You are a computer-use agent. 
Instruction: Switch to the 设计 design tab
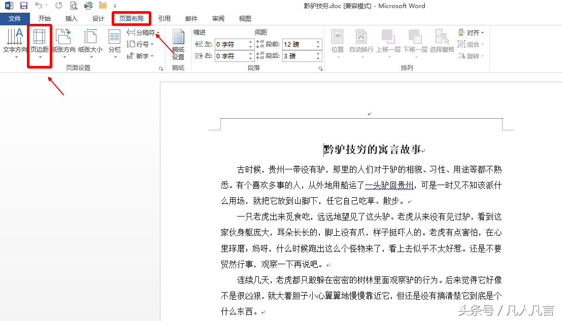(x=98, y=19)
